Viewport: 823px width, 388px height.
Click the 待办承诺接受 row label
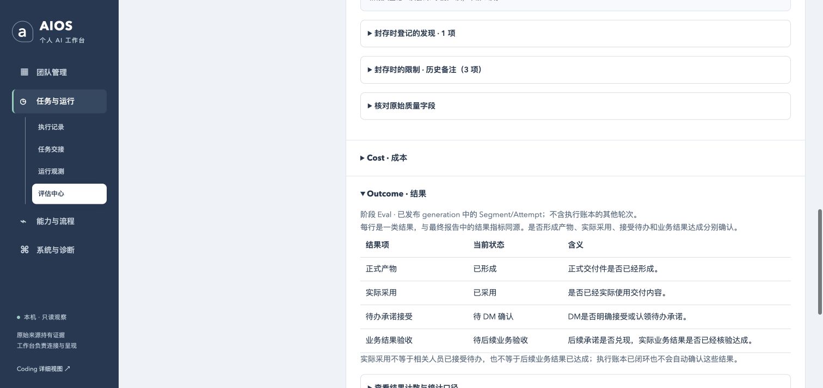389,317
